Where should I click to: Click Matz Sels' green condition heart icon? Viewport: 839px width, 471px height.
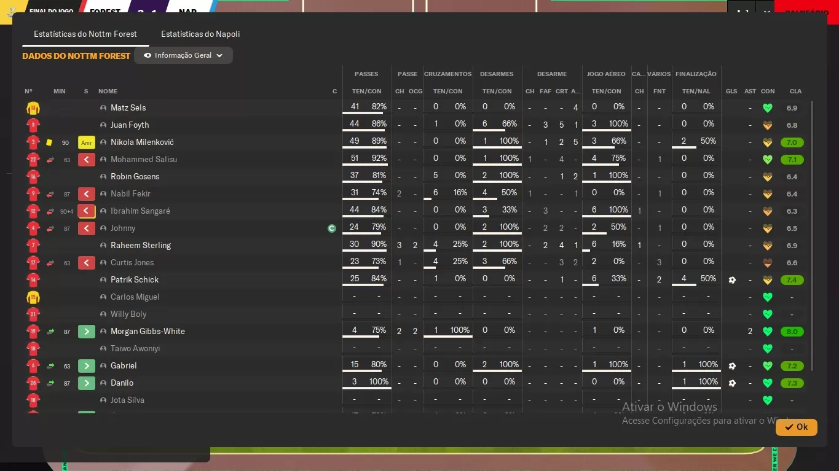pyautogui.click(x=767, y=108)
